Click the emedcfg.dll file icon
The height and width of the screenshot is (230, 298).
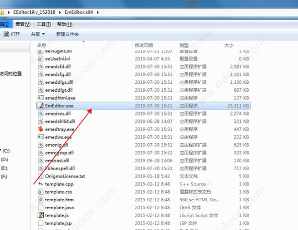(41, 74)
